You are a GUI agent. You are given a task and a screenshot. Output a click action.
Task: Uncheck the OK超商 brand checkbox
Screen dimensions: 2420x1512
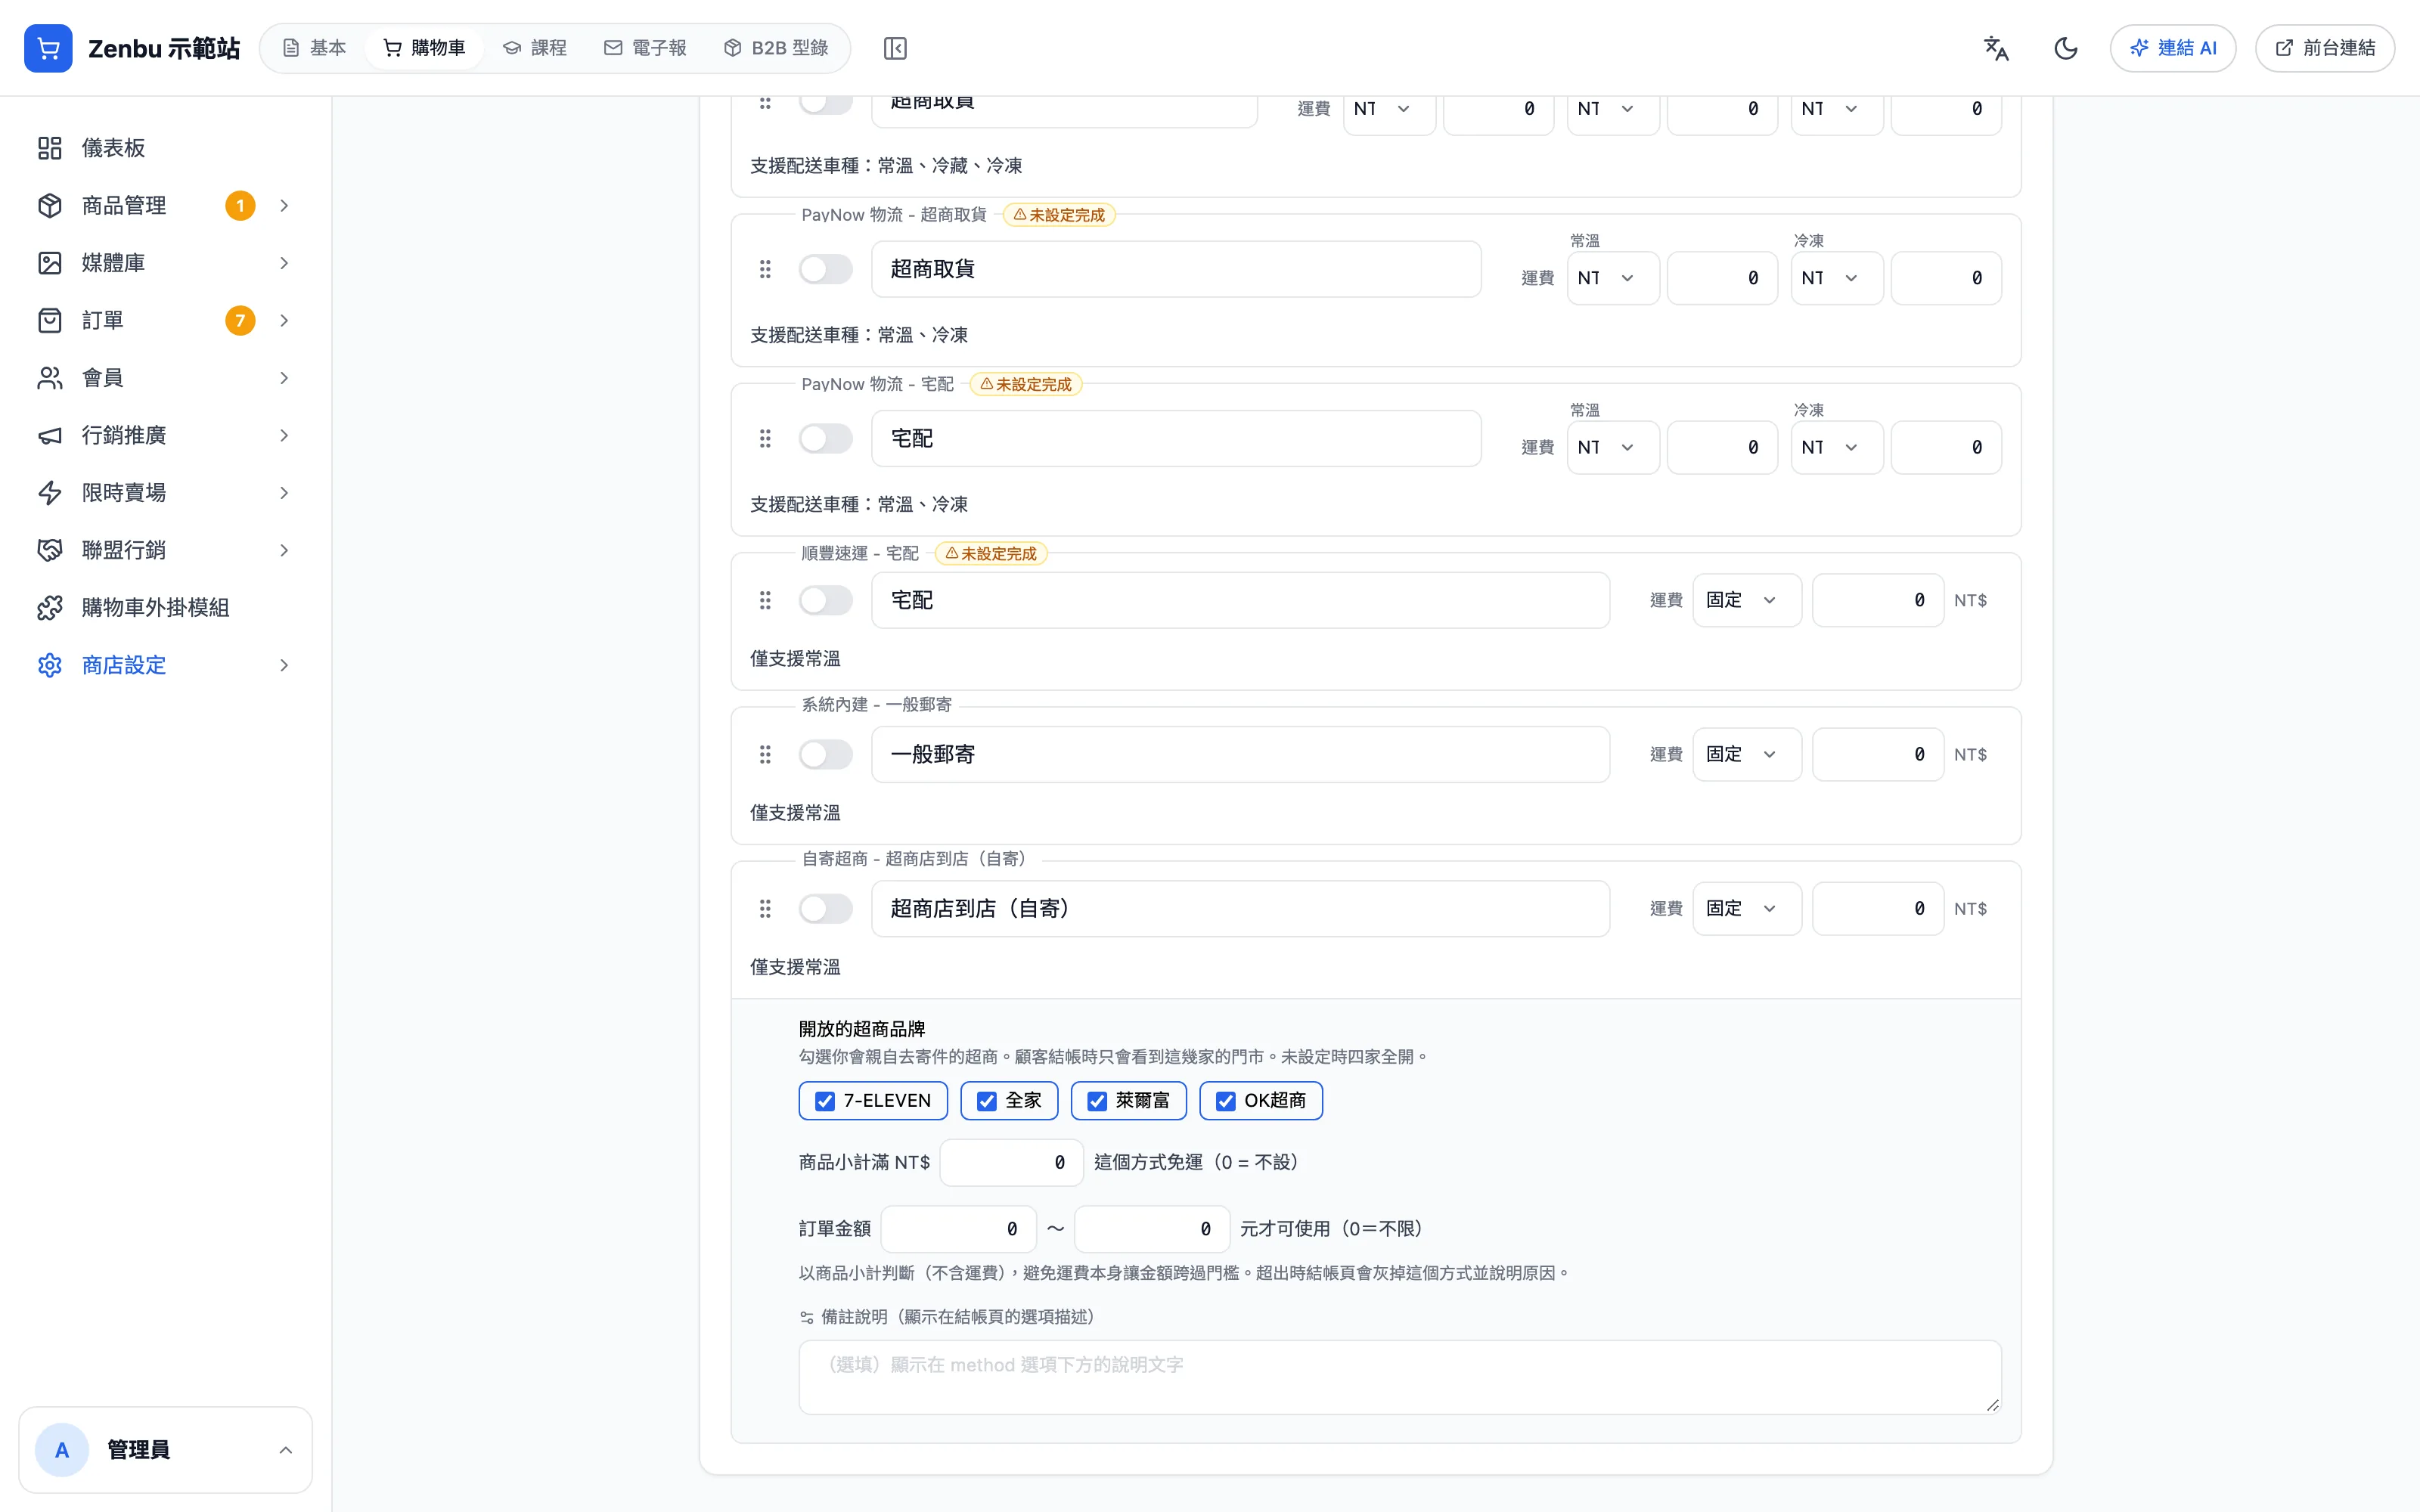pos(1225,1101)
